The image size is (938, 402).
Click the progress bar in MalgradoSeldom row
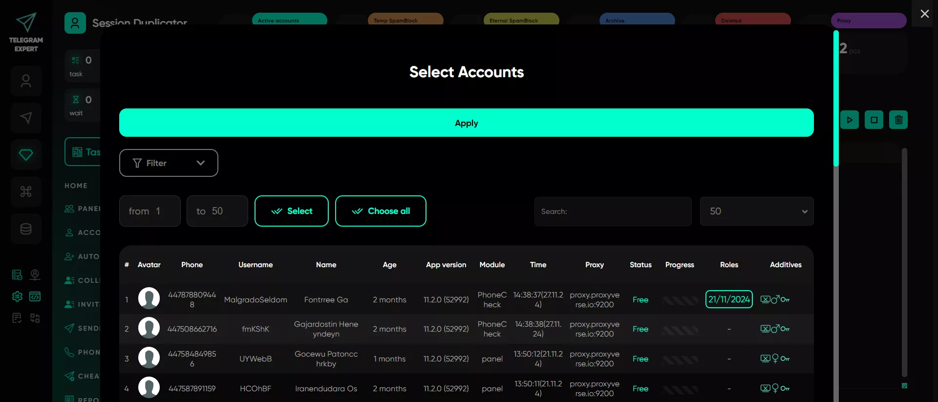680,300
